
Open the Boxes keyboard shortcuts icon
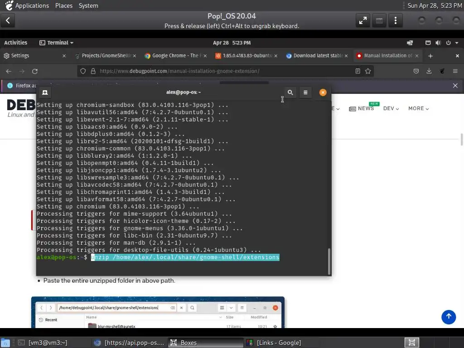click(379, 20)
